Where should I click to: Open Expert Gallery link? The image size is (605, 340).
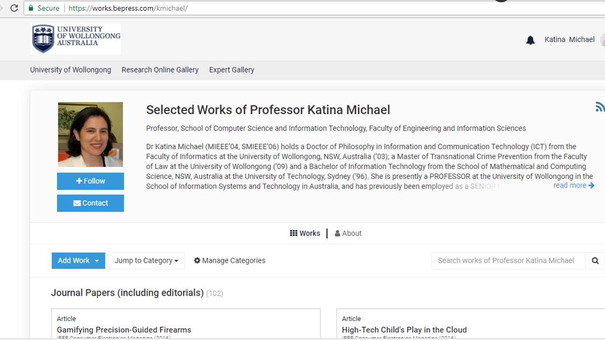click(x=232, y=70)
